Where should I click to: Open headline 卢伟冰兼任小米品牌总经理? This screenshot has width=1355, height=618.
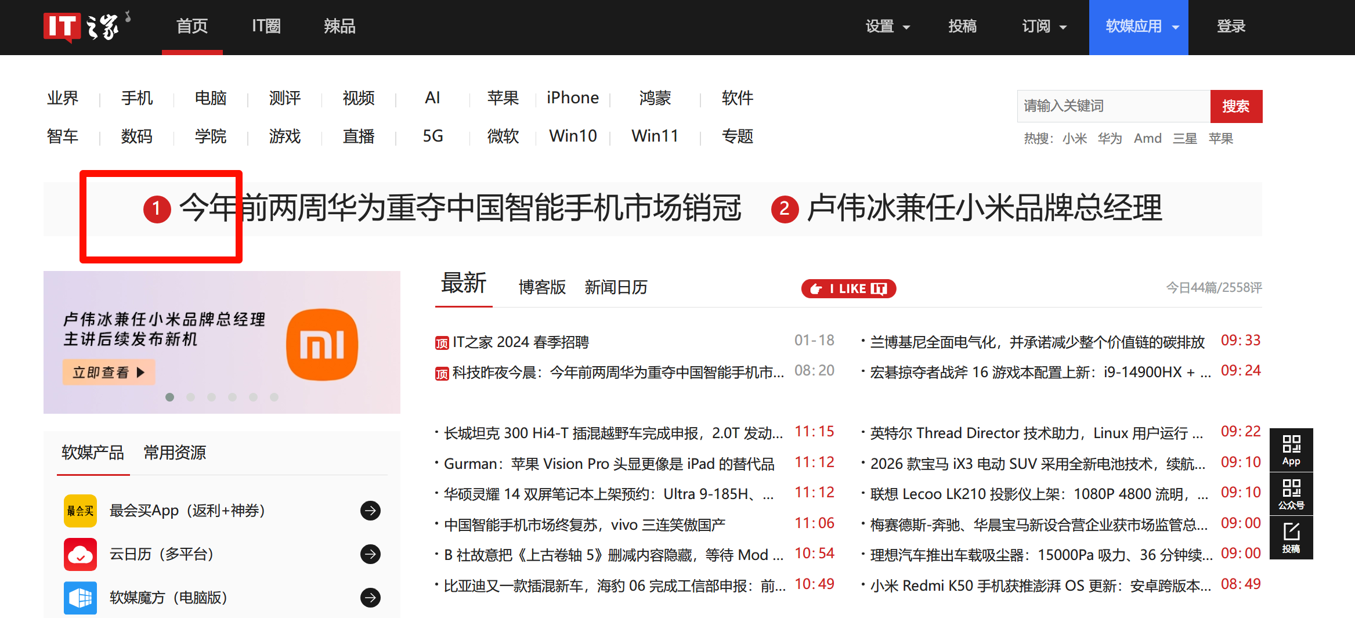tap(984, 208)
